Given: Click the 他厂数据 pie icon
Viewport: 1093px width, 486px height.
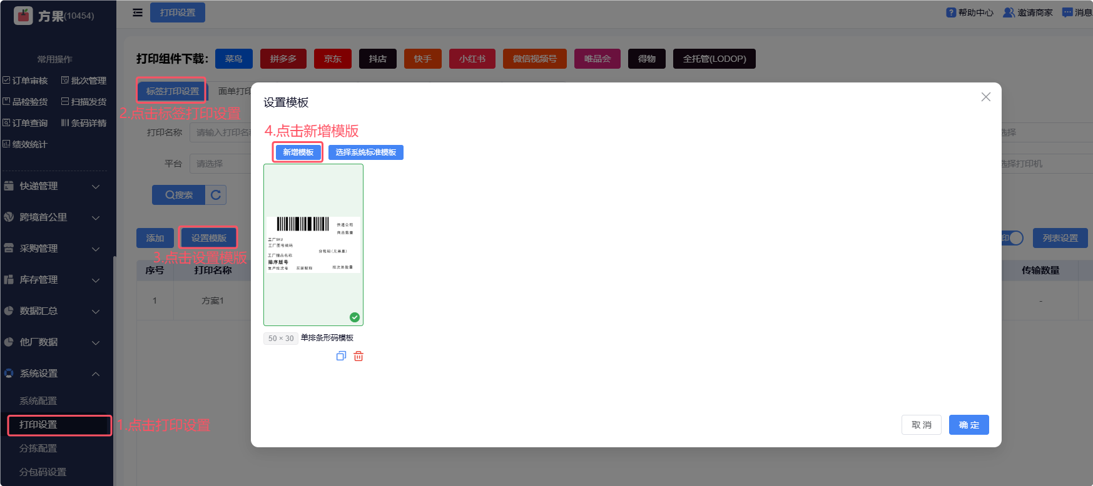Looking at the screenshot, I should (9, 342).
